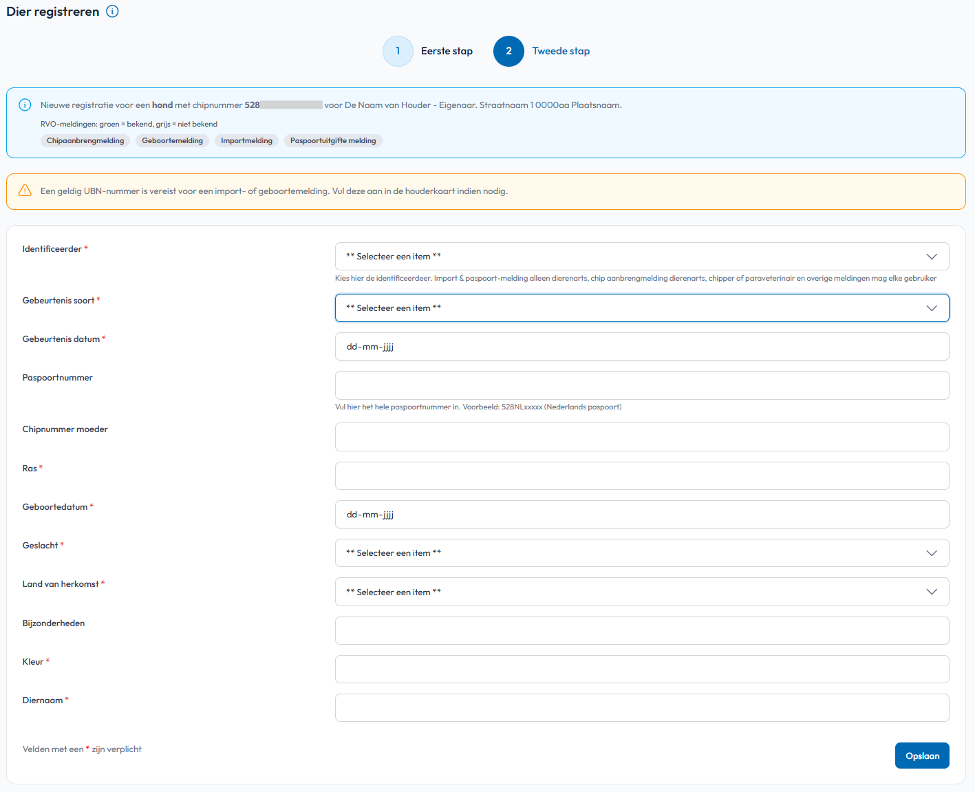Viewport: 975px width, 792px height.
Task: Click the 'Velden met een * zijn verplicht' note
Action: pyautogui.click(x=82, y=749)
